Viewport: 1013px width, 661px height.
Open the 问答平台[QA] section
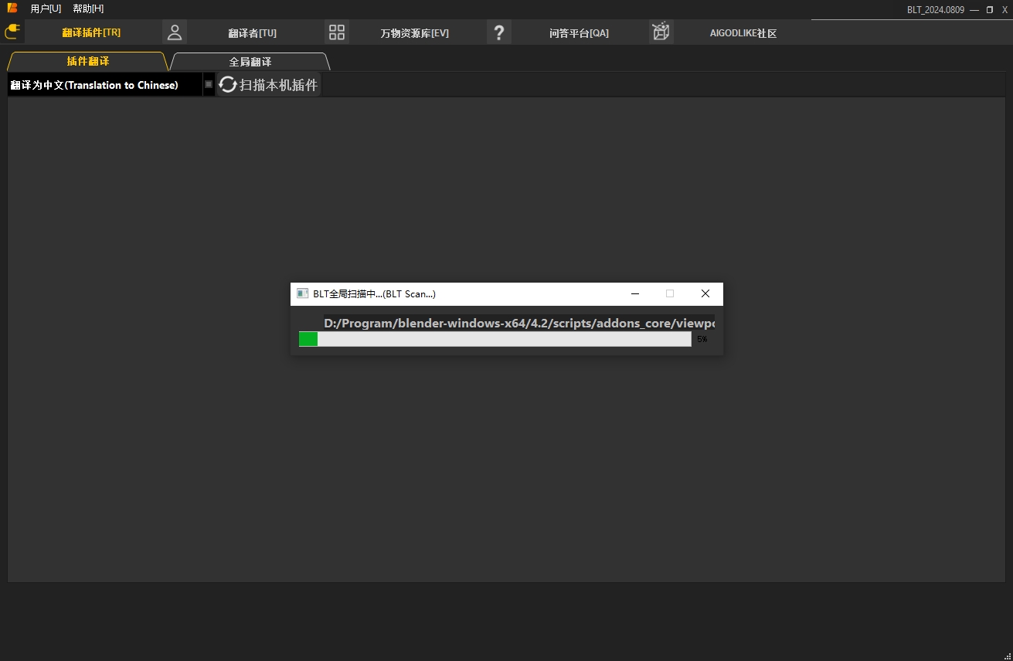(580, 33)
